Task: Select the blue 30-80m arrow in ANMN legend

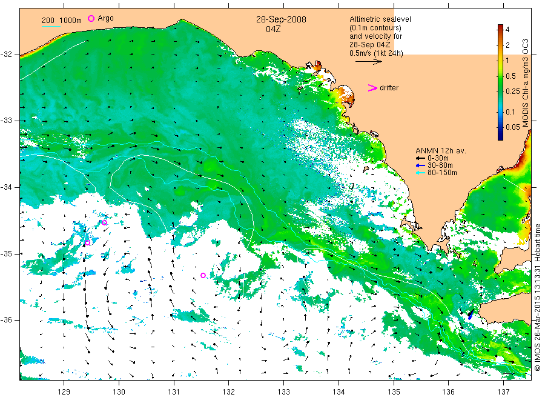Action: point(421,165)
